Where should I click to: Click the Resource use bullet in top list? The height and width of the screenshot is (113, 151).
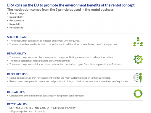(x=17, y=20)
